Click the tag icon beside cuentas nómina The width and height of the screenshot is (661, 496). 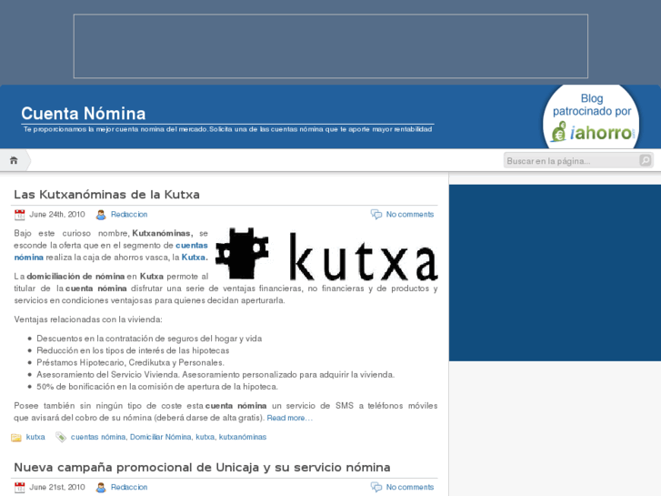click(61, 438)
